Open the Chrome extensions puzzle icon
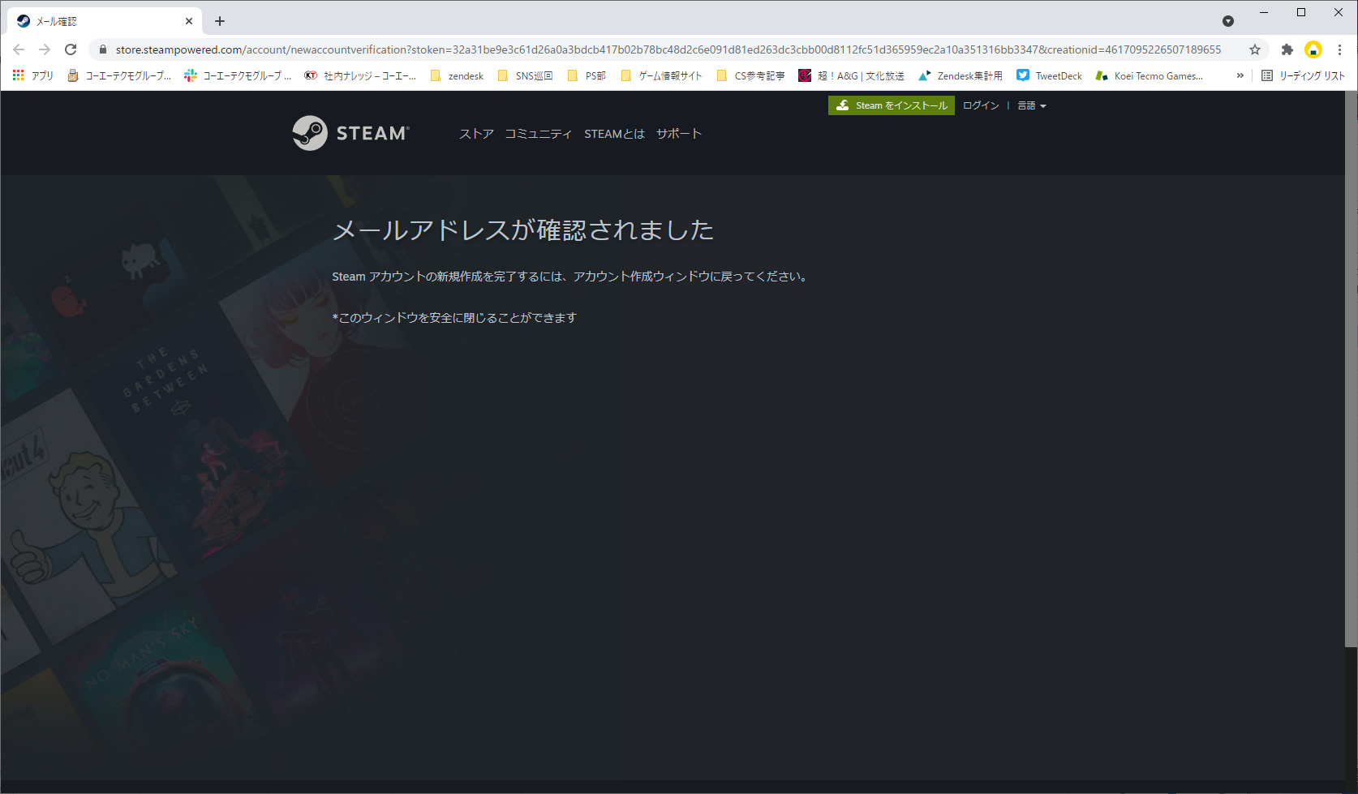Viewport: 1358px width, 794px height. point(1287,49)
